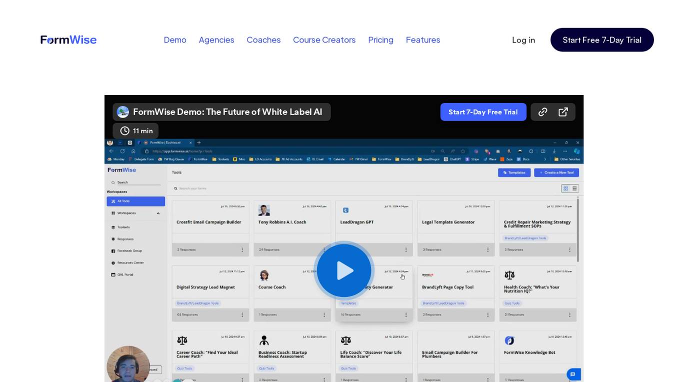Open the Coaches nav link
This screenshot has height=382, width=680.
pyautogui.click(x=263, y=40)
